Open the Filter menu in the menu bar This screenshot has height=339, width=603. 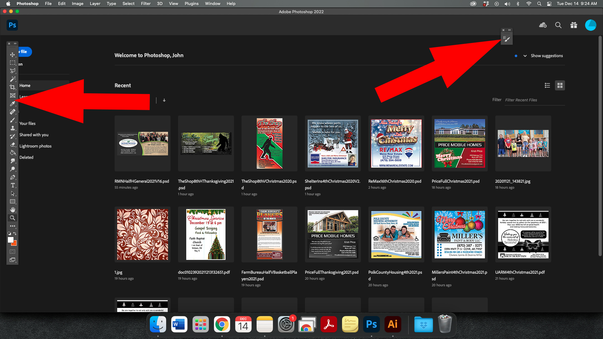pos(146,3)
